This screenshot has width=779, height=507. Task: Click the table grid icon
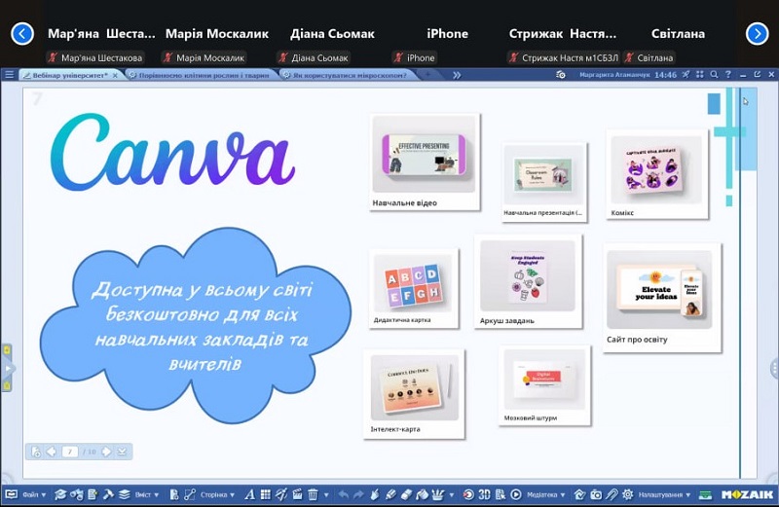click(x=266, y=494)
